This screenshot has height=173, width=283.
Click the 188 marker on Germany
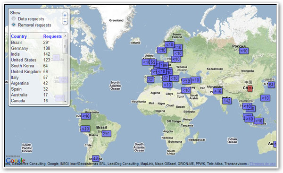pyautogui.click(x=164, y=65)
